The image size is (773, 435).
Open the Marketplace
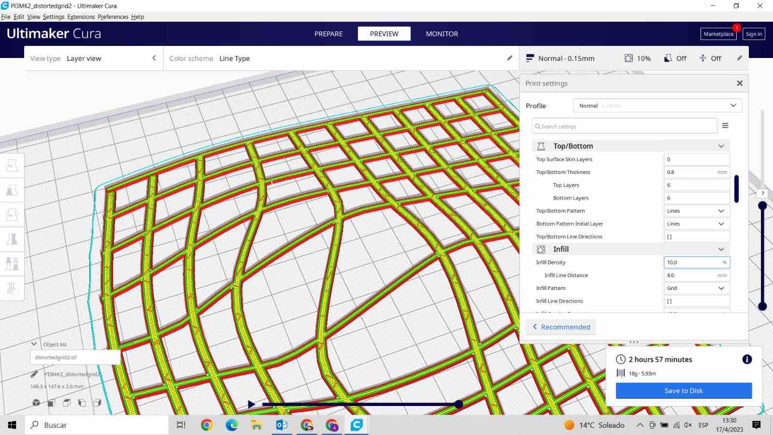coord(718,34)
